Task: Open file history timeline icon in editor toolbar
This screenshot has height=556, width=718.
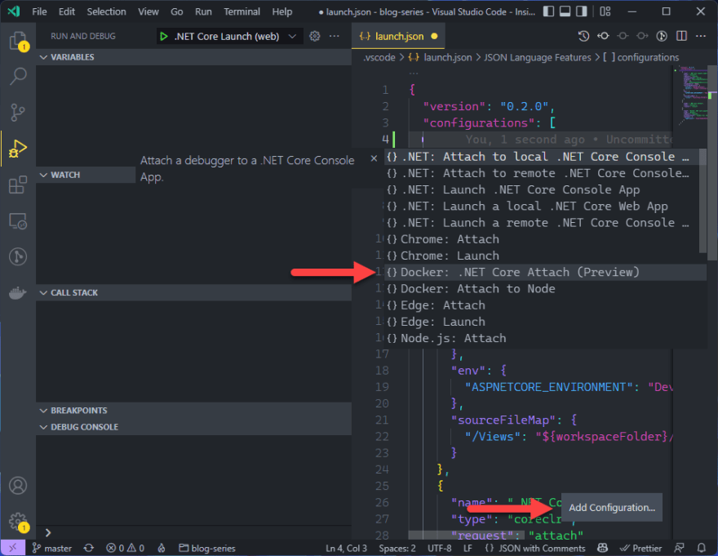Action: coord(583,36)
